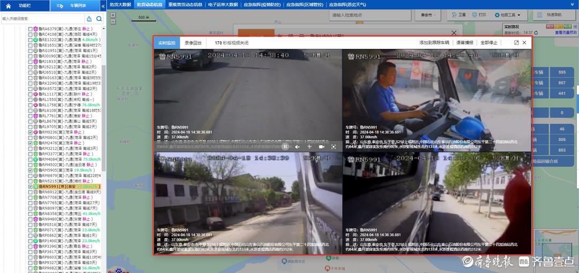
Task: Mute the video using the speaker icon
Action: point(298,146)
